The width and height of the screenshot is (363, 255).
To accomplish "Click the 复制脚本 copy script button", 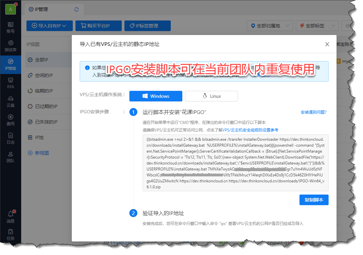I will pyautogui.click(x=314, y=200).
